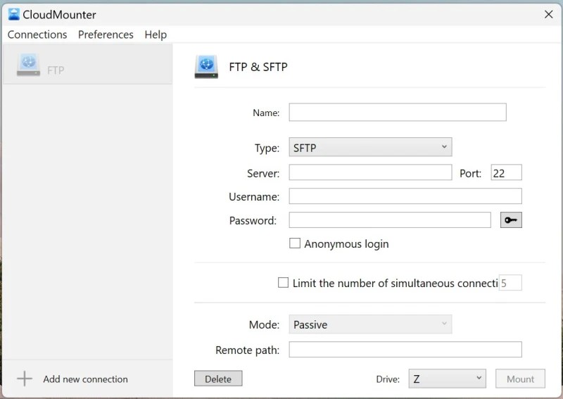This screenshot has width=563, height=399.
Task: Focus the Password input field
Action: [390, 220]
